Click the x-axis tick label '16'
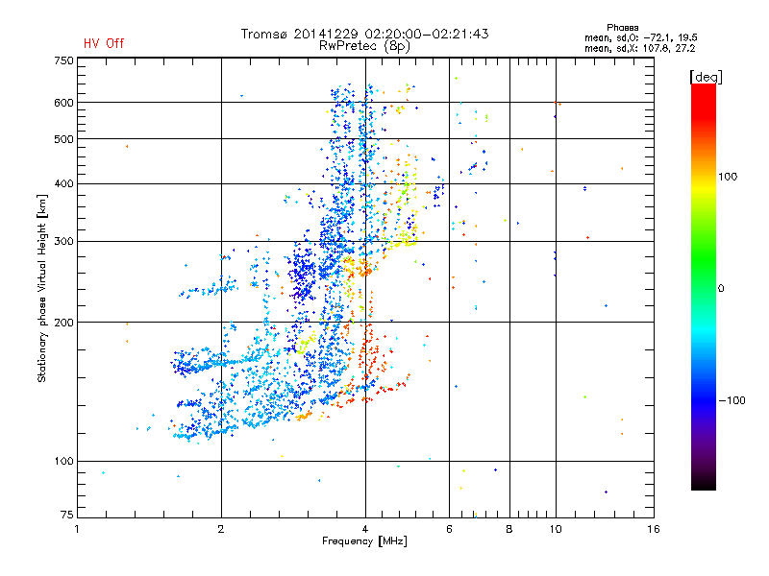 click(654, 529)
